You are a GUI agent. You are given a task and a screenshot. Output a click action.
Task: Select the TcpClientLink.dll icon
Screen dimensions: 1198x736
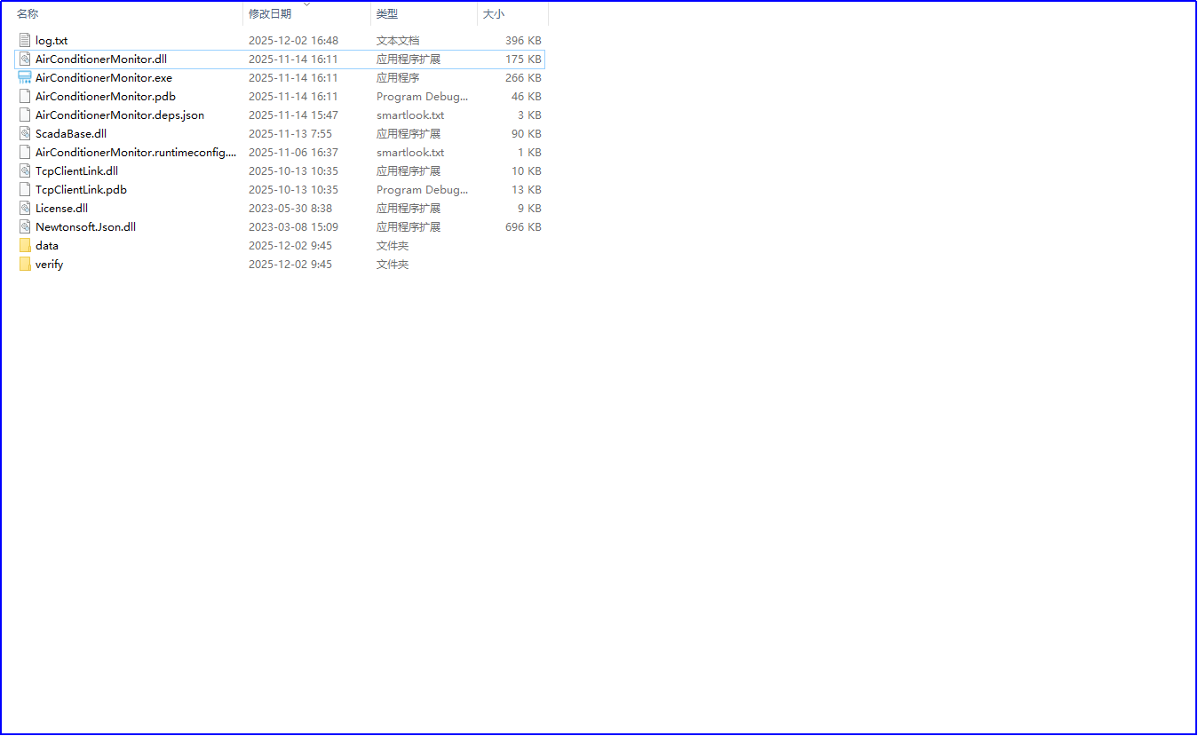(24, 170)
